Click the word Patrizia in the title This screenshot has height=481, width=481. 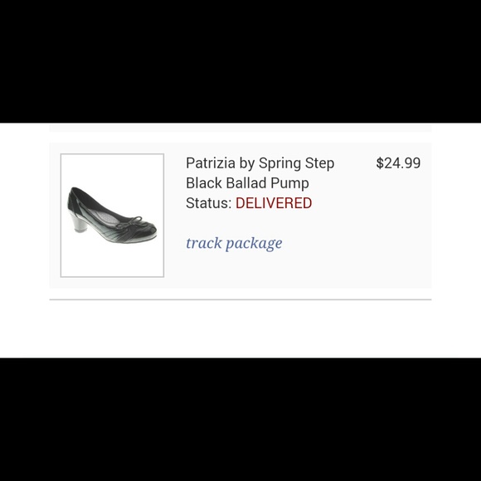click(x=211, y=163)
